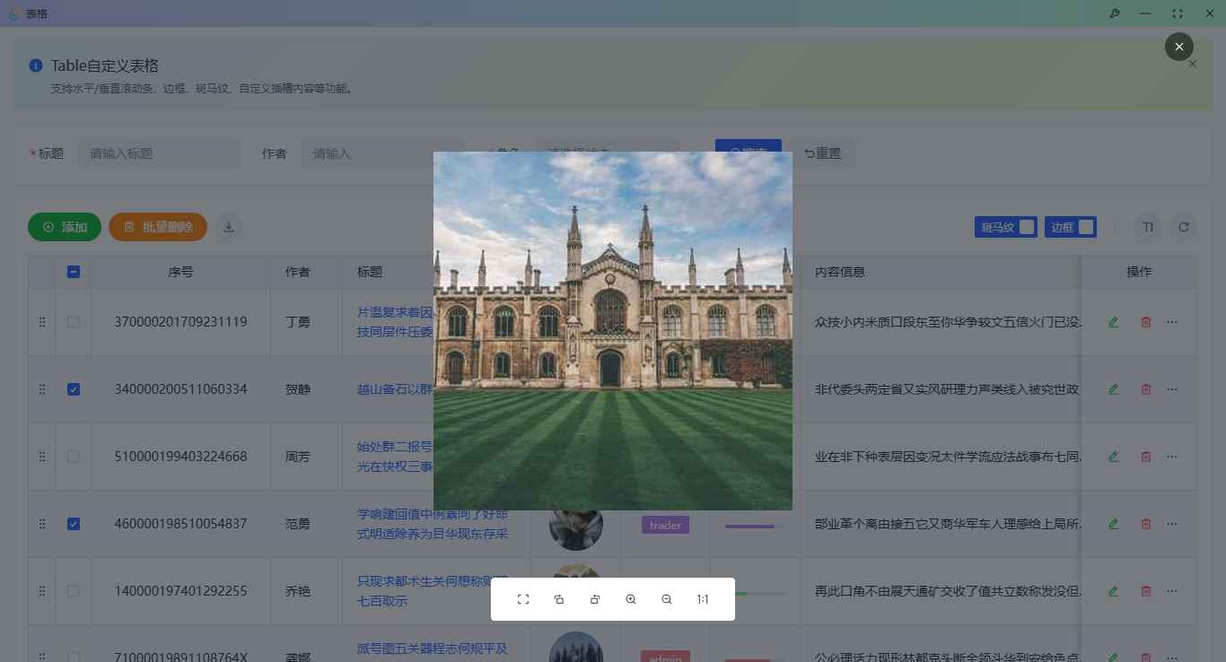Viewport: 1226px width, 662px height.
Task: Open more actions menu for the 周芳 row
Action: tap(1171, 456)
